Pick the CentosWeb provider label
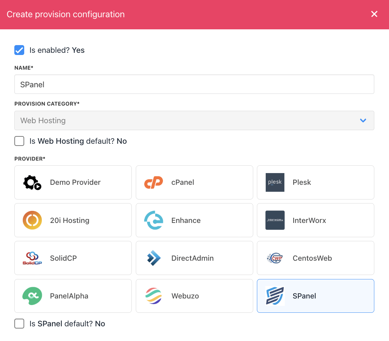 coord(312,258)
